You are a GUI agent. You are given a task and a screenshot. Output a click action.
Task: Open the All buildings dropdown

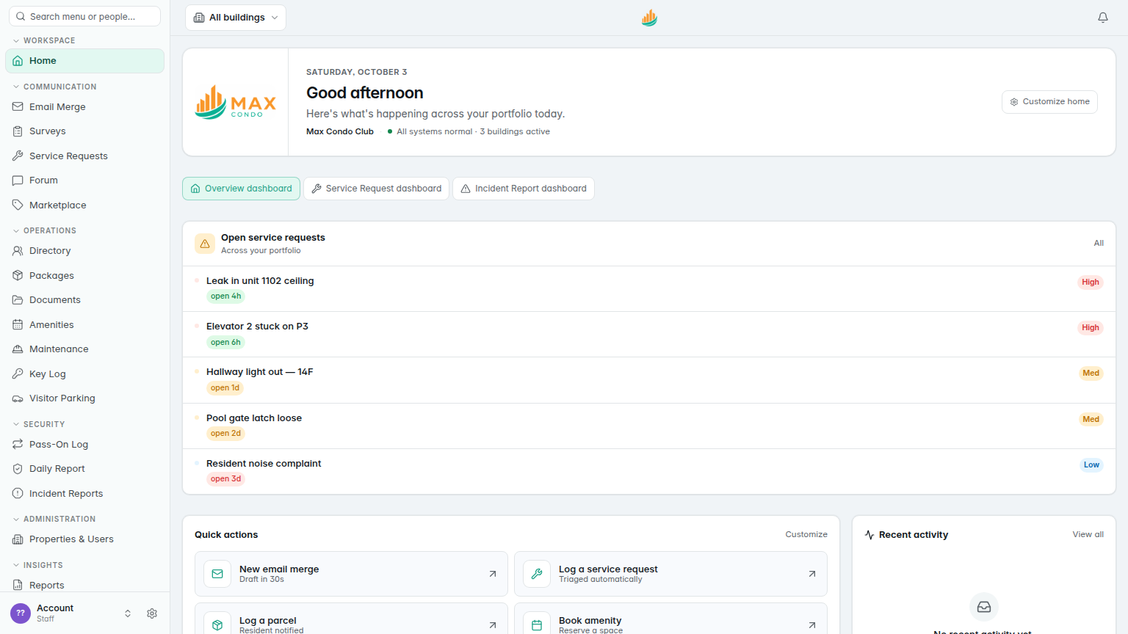[236, 18]
